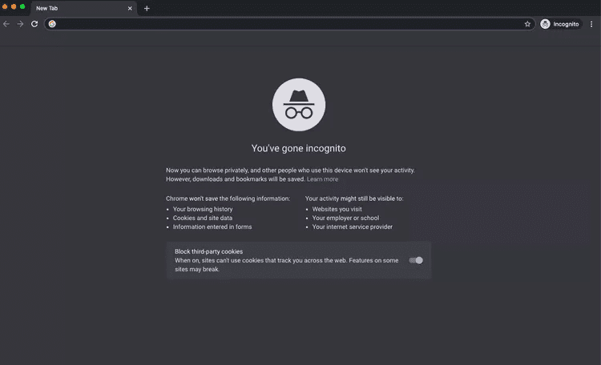Click "Information entered in forms" bullet

(x=212, y=227)
